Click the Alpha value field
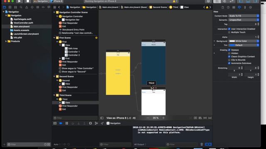 tap(243, 37)
